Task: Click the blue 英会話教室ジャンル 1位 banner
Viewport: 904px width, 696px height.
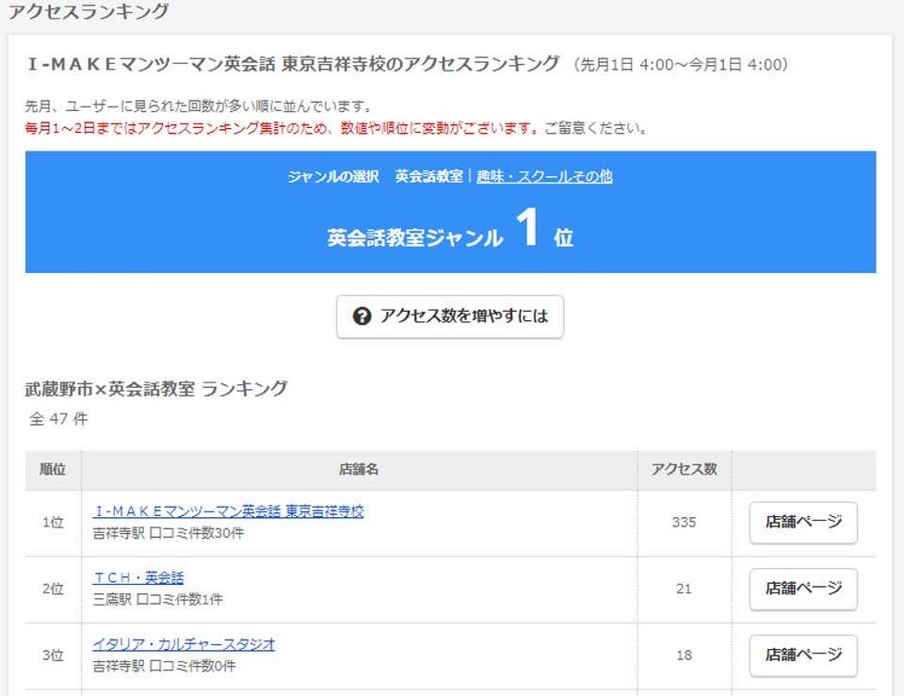Action: tap(450, 231)
